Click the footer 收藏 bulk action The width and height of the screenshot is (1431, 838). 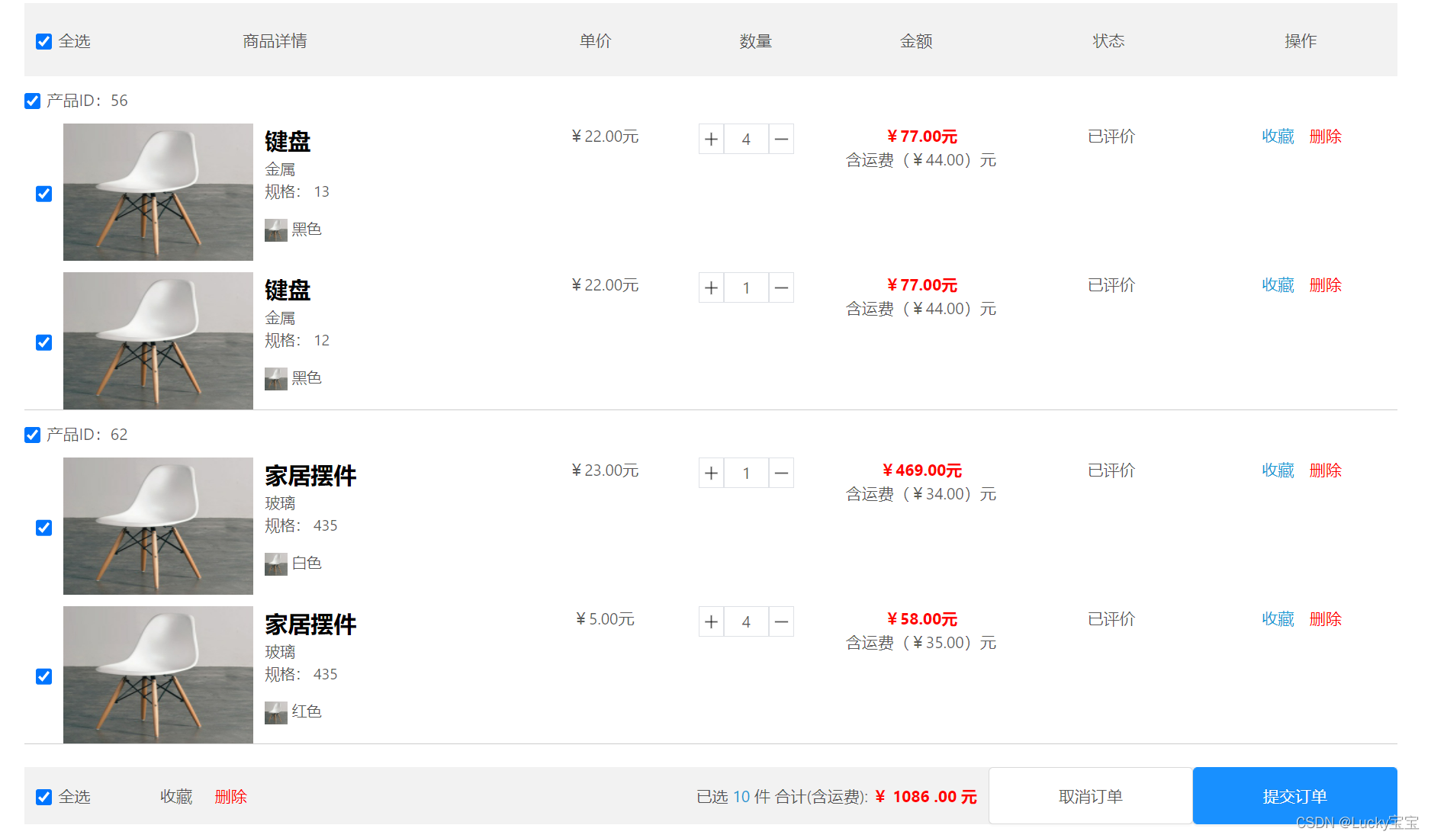[176, 797]
